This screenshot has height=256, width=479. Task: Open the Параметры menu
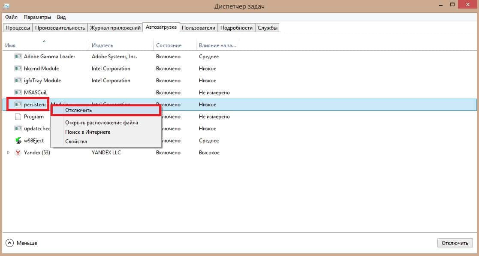point(37,17)
